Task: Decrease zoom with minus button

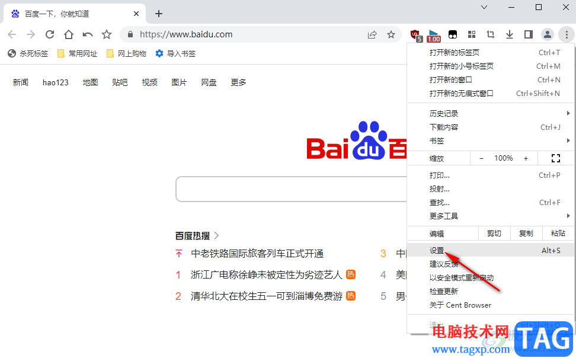Action: click(x=482, y=158)
